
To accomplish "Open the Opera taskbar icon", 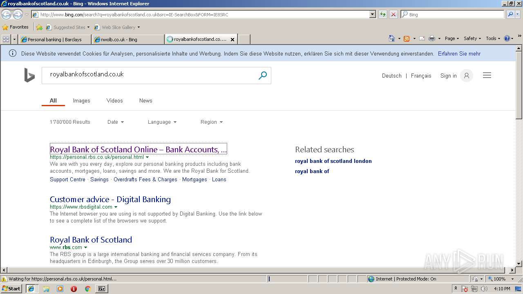I will click(x=74, y=289).
